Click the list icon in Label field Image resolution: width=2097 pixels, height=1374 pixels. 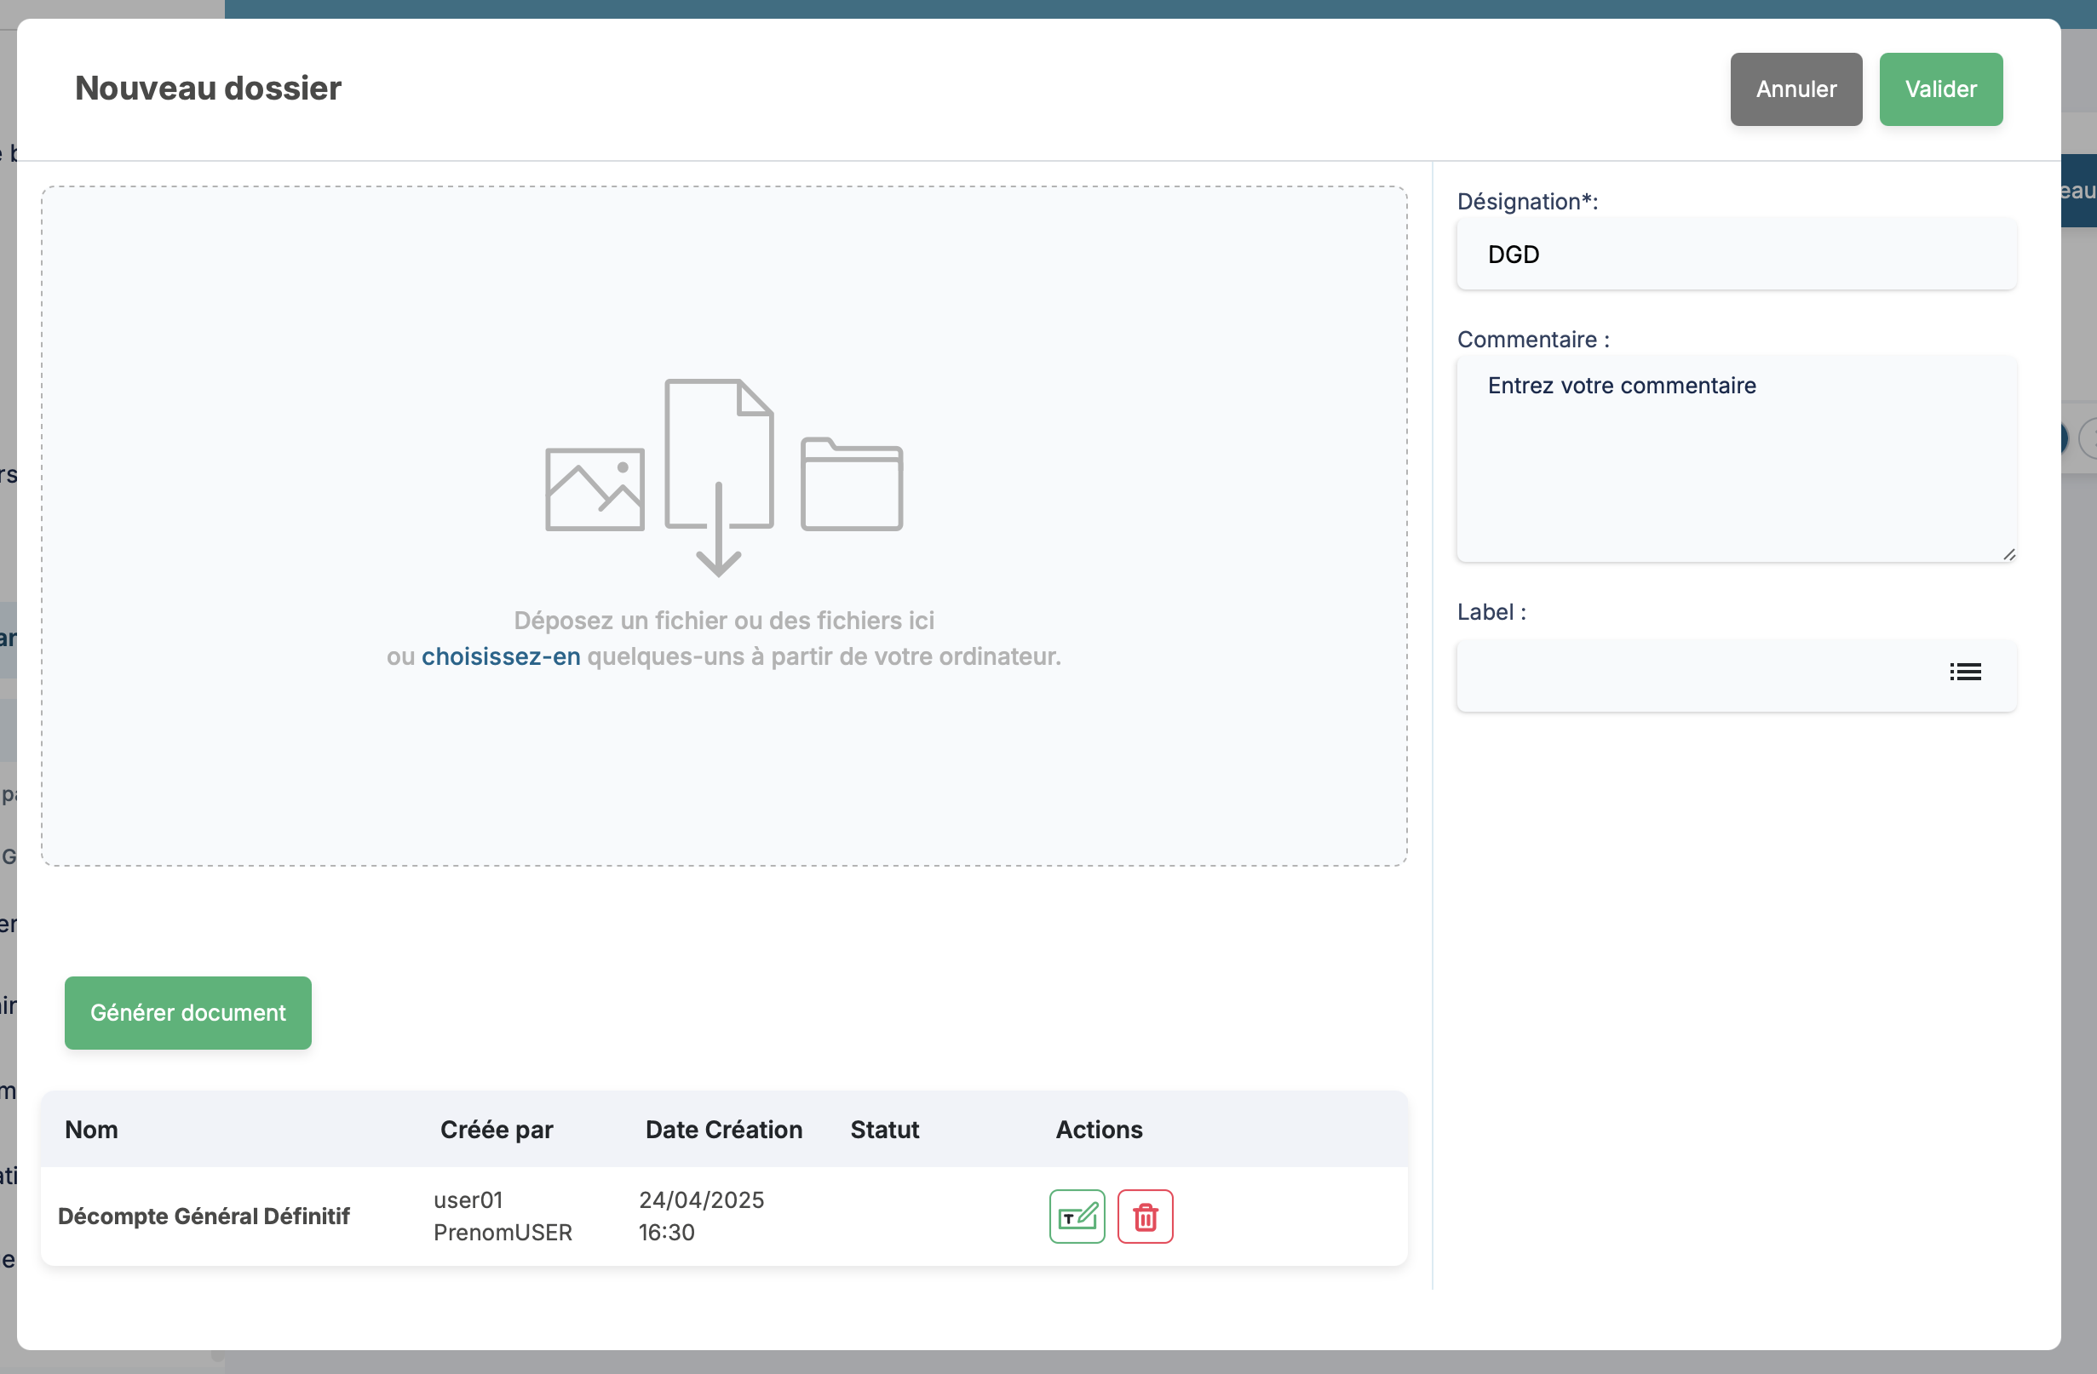(x=1965, y=673)
